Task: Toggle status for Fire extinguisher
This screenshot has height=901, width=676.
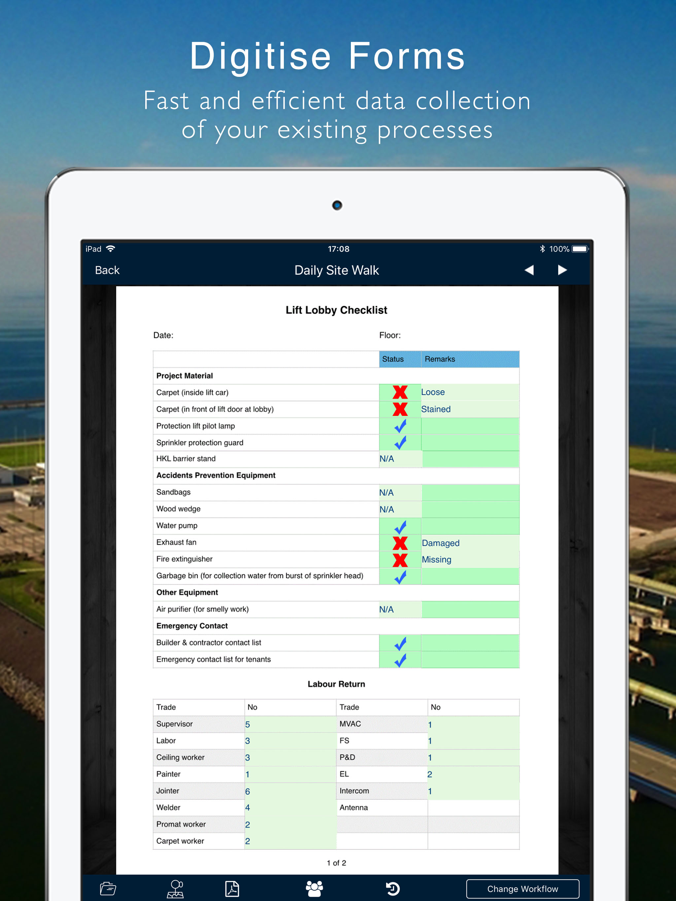Action: 400,560
